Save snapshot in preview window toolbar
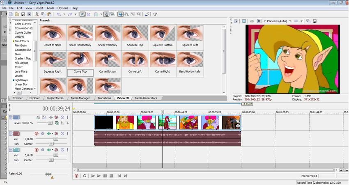 (x=315, y=21)
